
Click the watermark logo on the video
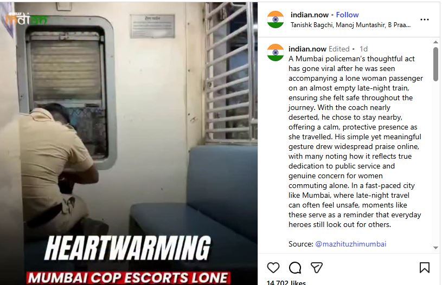(26, 19)
